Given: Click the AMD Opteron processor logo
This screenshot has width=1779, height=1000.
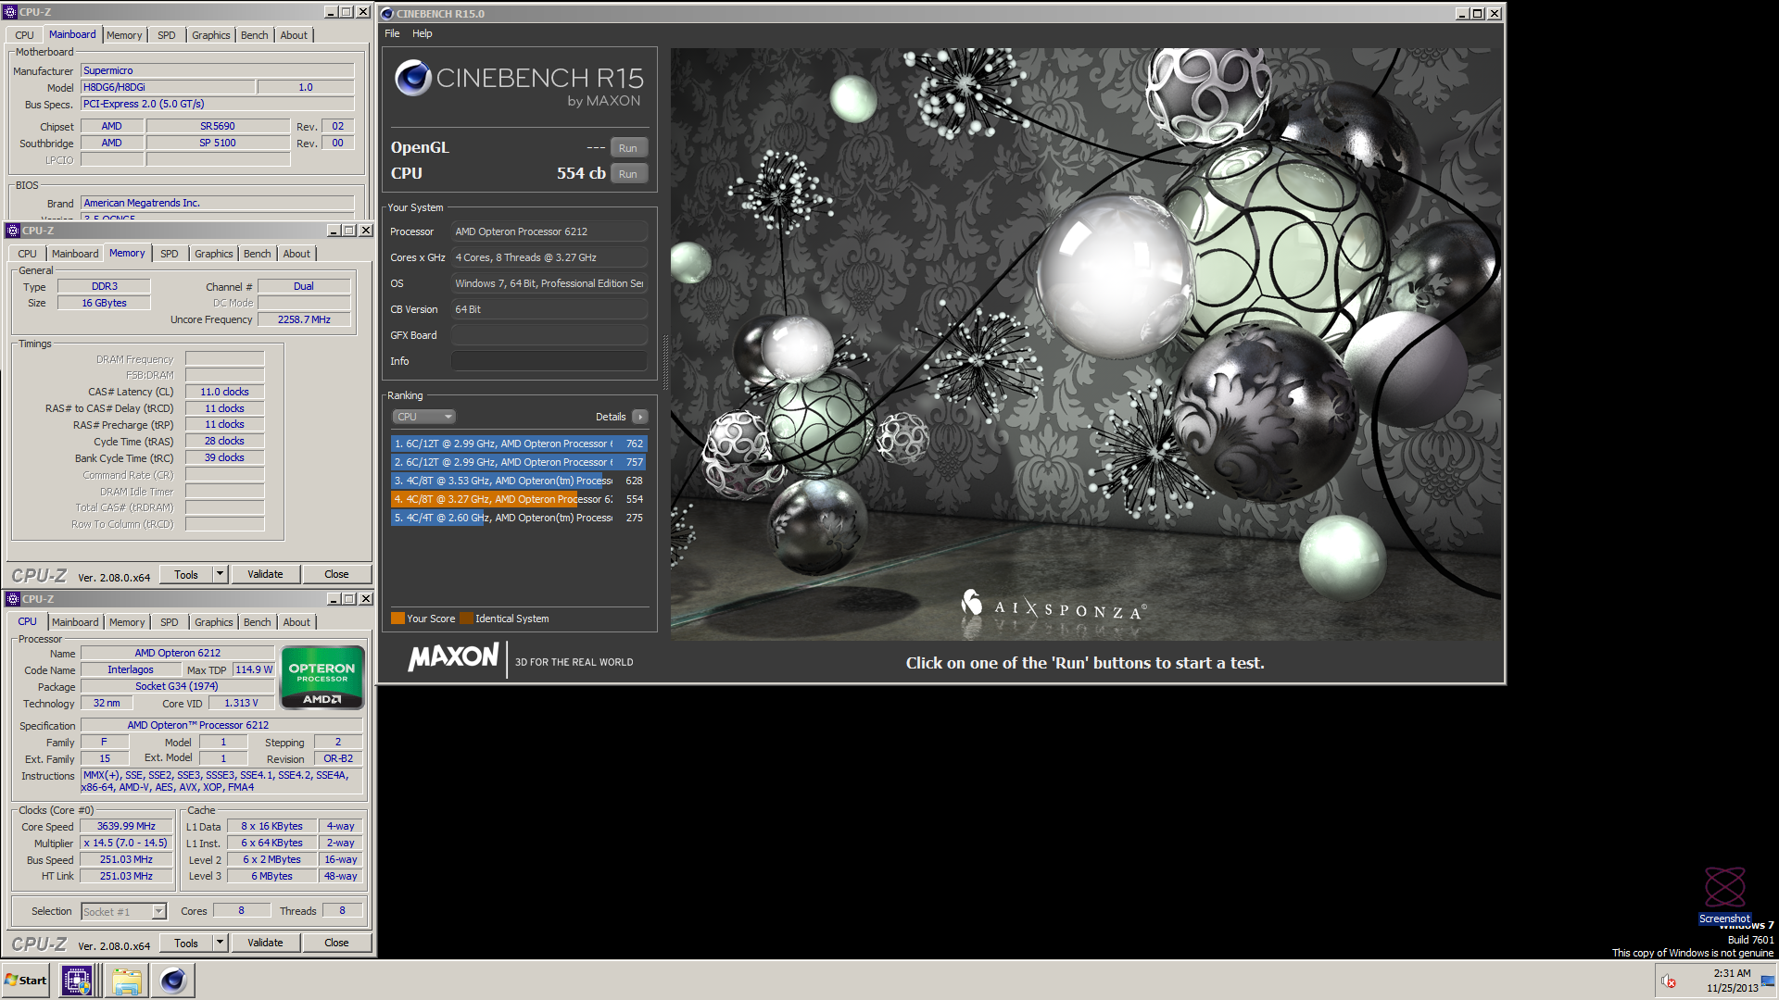Looking at the screenshot, I should (322, 678).
